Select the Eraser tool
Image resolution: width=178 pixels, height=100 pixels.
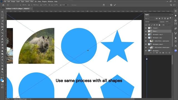(2, 45)
